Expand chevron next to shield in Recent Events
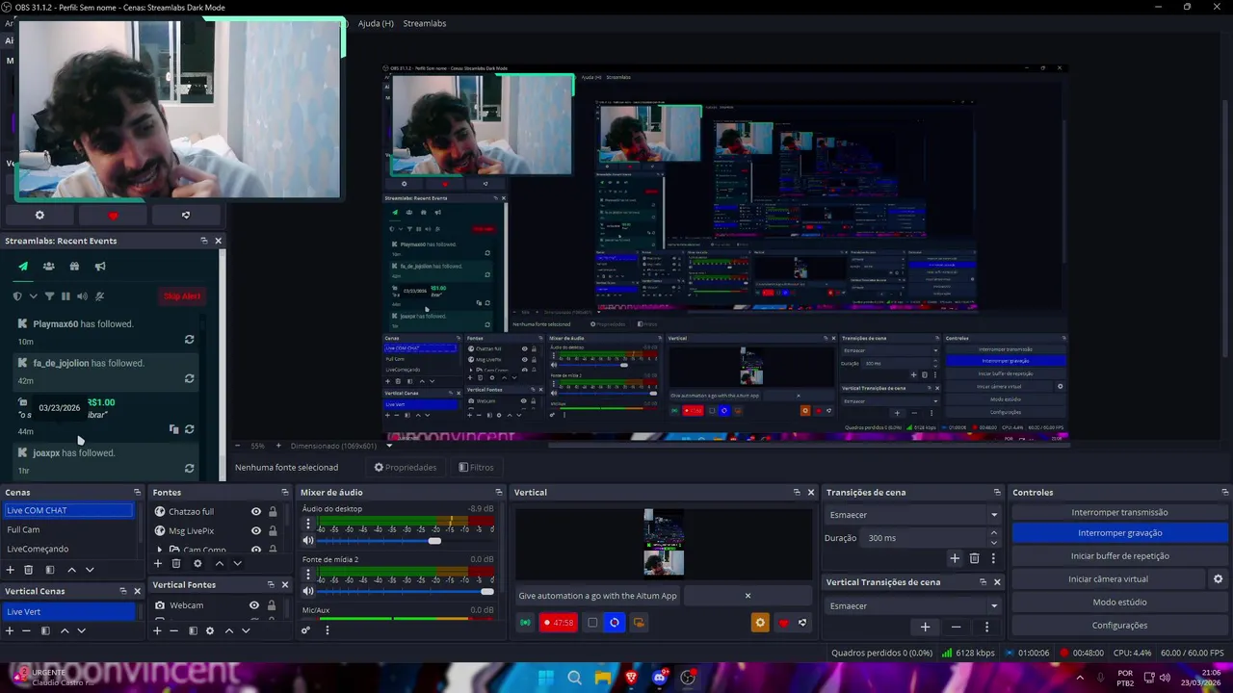This screenshot has width=1233, height=693. (33, 296)
